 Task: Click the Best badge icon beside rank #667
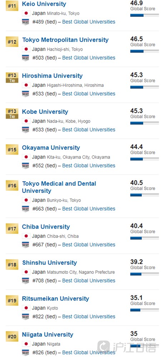[25, 245]
